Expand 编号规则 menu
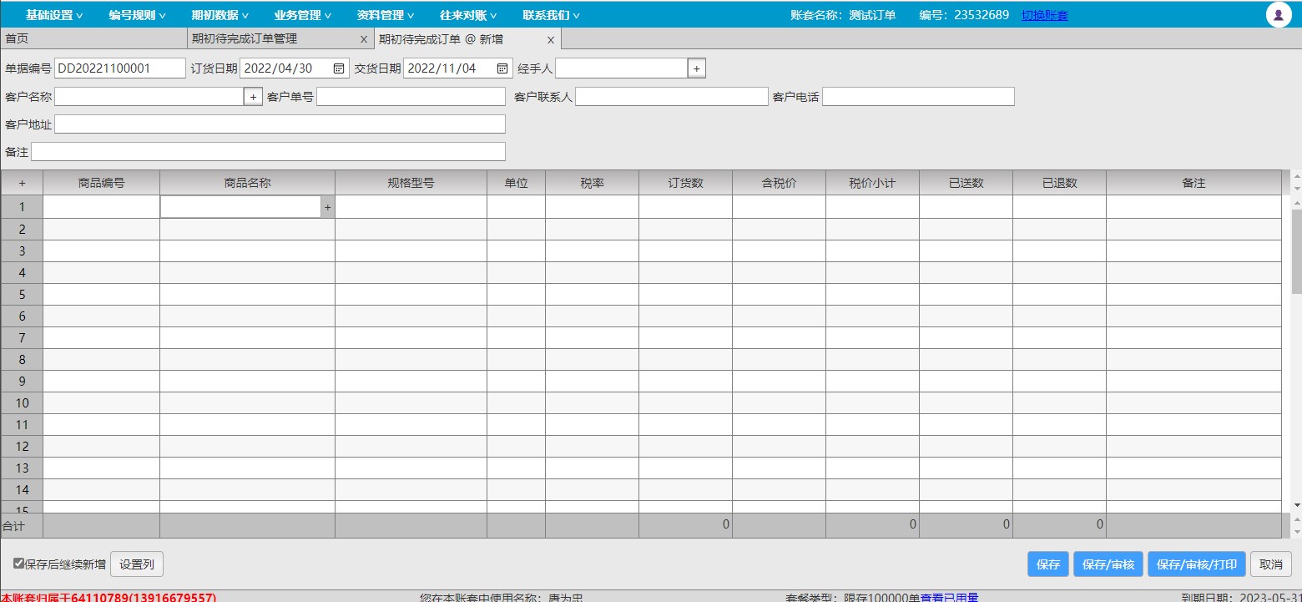 point(138,15)
